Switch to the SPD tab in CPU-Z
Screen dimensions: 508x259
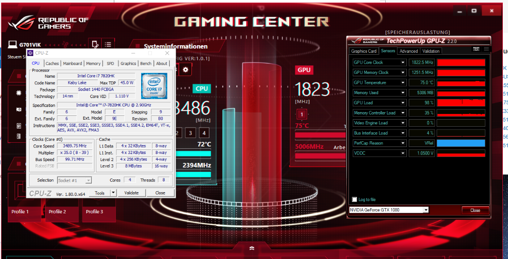pyautogui.click(x=110, y=64)
